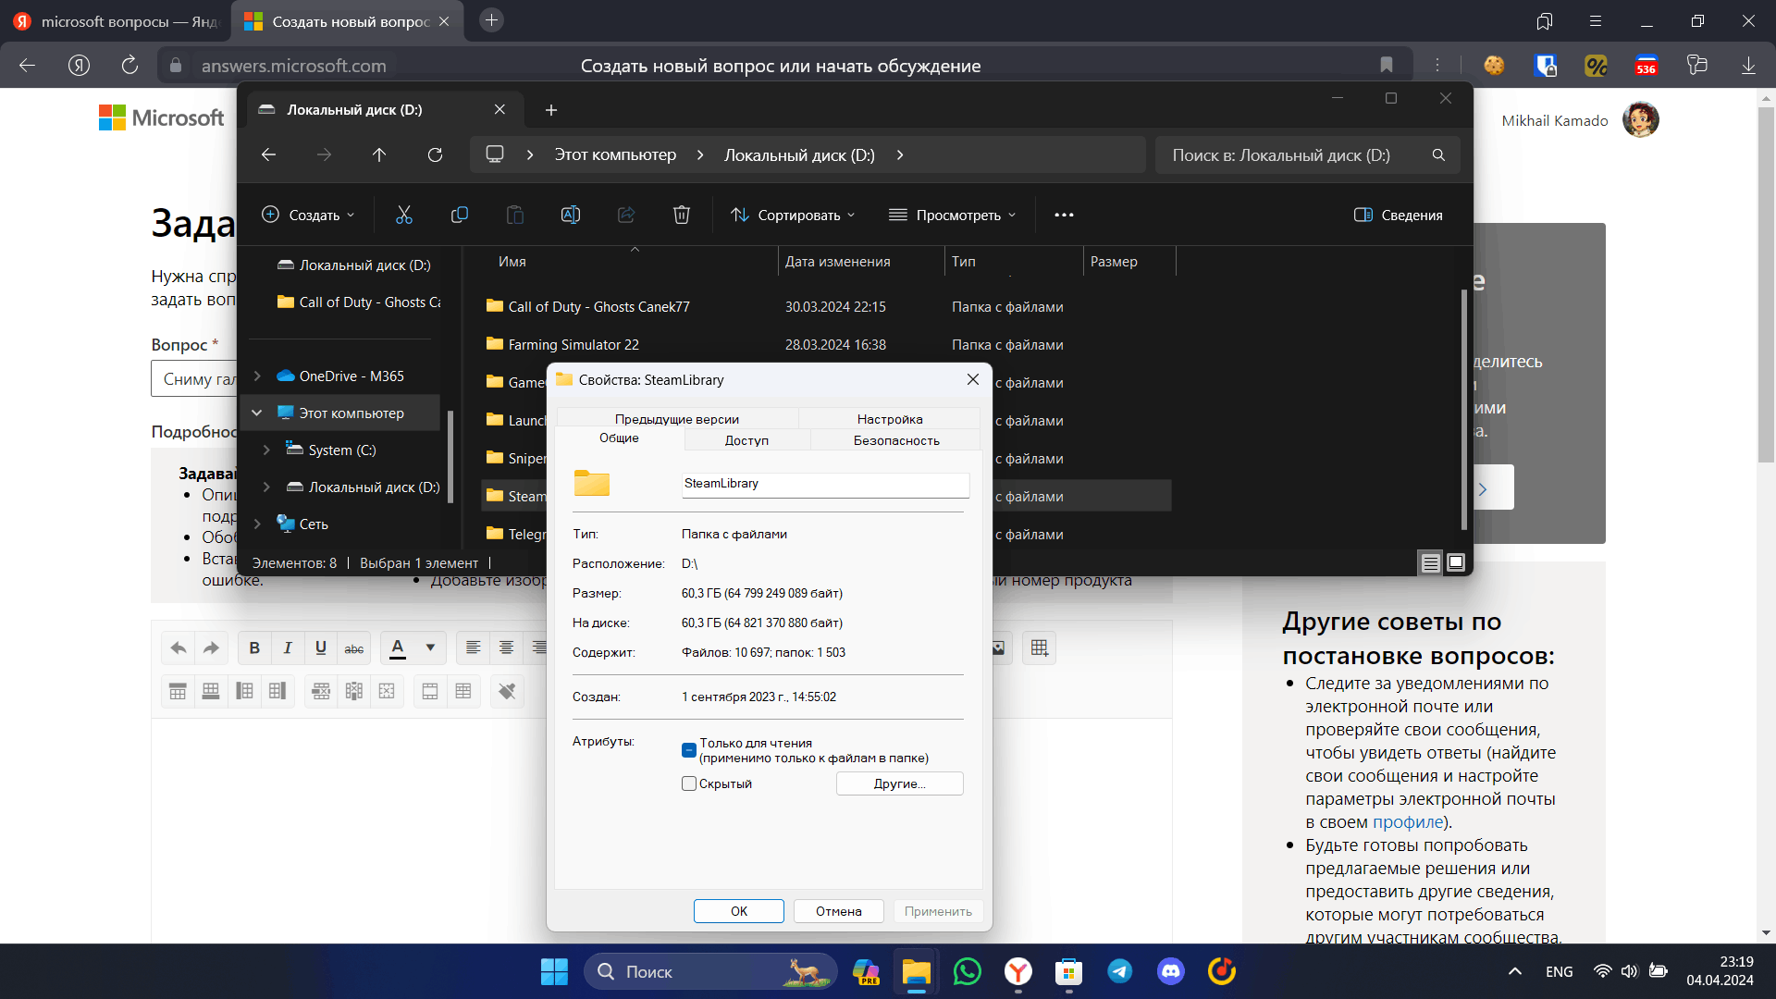Screen dimensions: 1776x999
Task: Click the browser bookmark icon in address bar
Action: [x=1386, y=65]
